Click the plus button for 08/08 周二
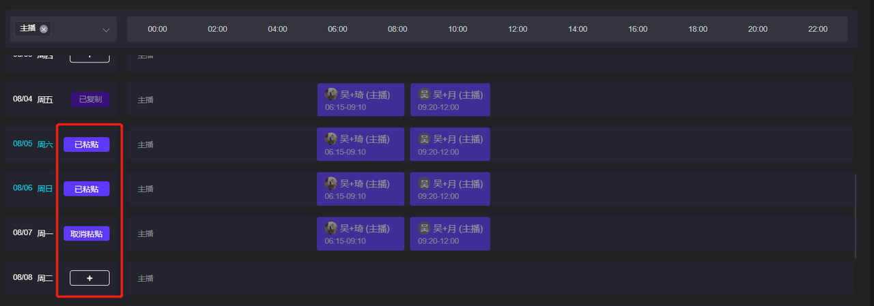This screenshot has width=874, height=306. point(89,278)
